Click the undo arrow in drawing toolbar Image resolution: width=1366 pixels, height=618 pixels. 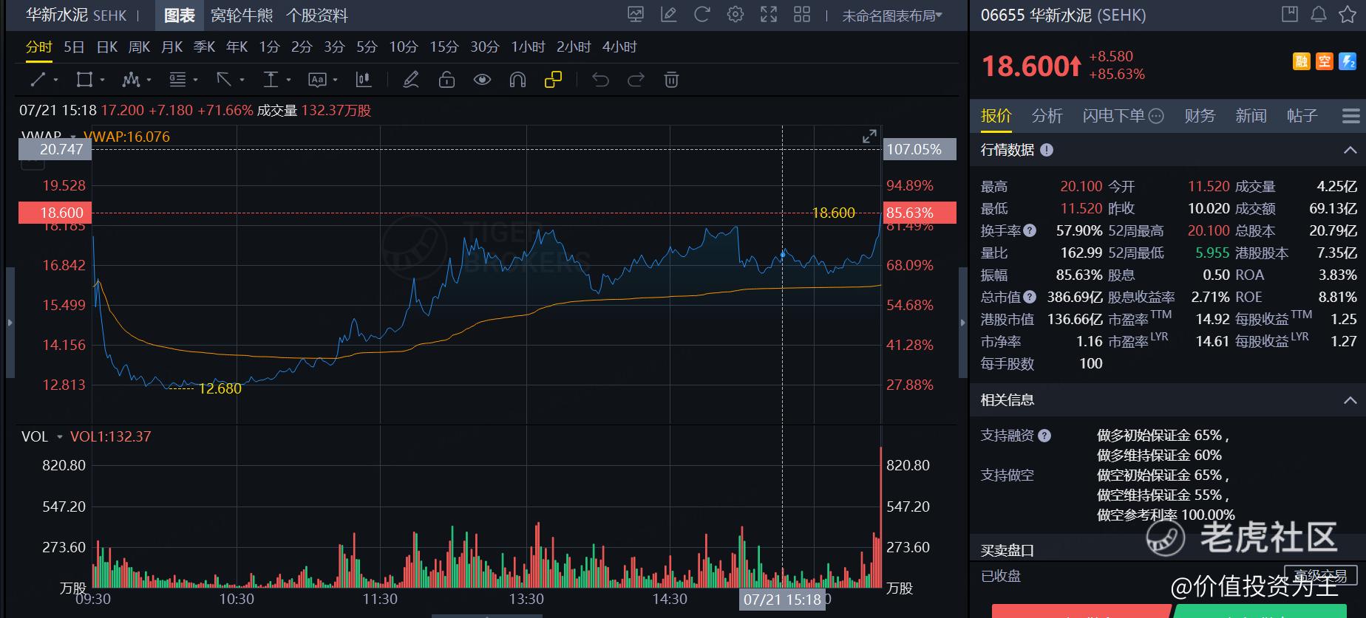pos(600,80)
